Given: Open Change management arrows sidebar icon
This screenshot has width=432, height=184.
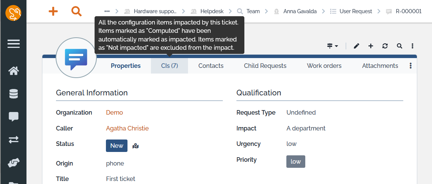Looking at the screenshot, I should click(x=14, y=140).
